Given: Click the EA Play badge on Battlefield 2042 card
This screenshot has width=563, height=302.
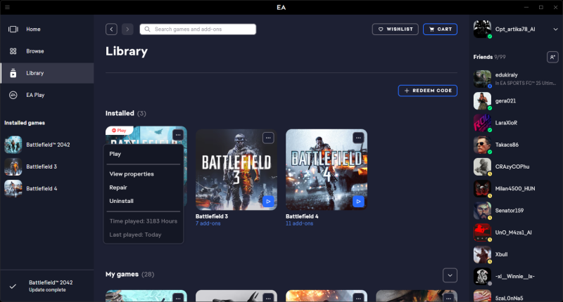Looking at the screenshot, I should pos(120,131).
